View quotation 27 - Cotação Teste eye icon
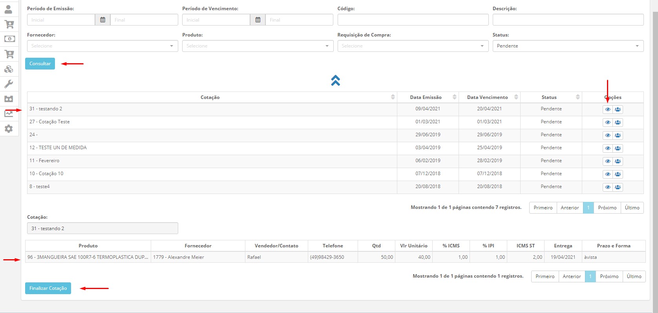This screenshot has height=313, width=658. pyautogui.click(x=608, y=123)
